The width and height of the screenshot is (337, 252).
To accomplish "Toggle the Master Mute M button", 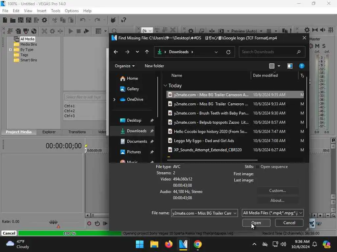I will pyautogui.click(x=317, y=46).
